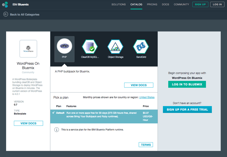Click the $0.07 USD/GB-Hour price
Screen dimensions: 227x157
[148, 116]
